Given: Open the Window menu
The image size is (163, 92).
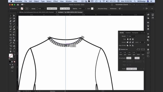Looking at the screenshot, I should 69,1.
